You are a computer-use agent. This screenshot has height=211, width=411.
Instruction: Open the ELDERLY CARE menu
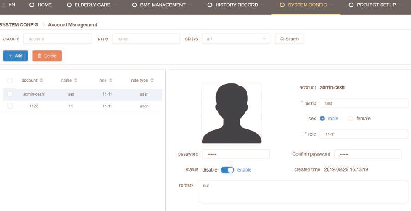click(92, 5)
